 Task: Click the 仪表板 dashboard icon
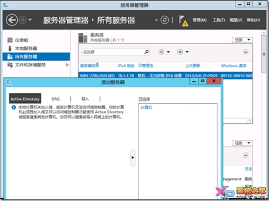(x=10, y=40)
